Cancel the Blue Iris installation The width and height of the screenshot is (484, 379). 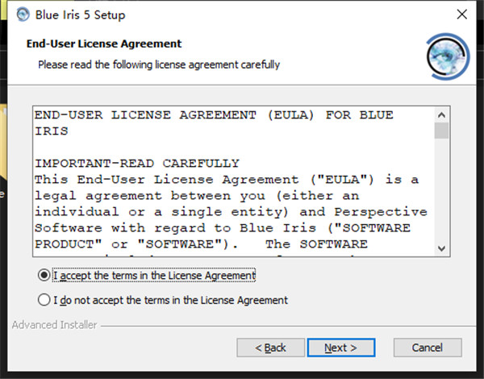click(427, 348)
